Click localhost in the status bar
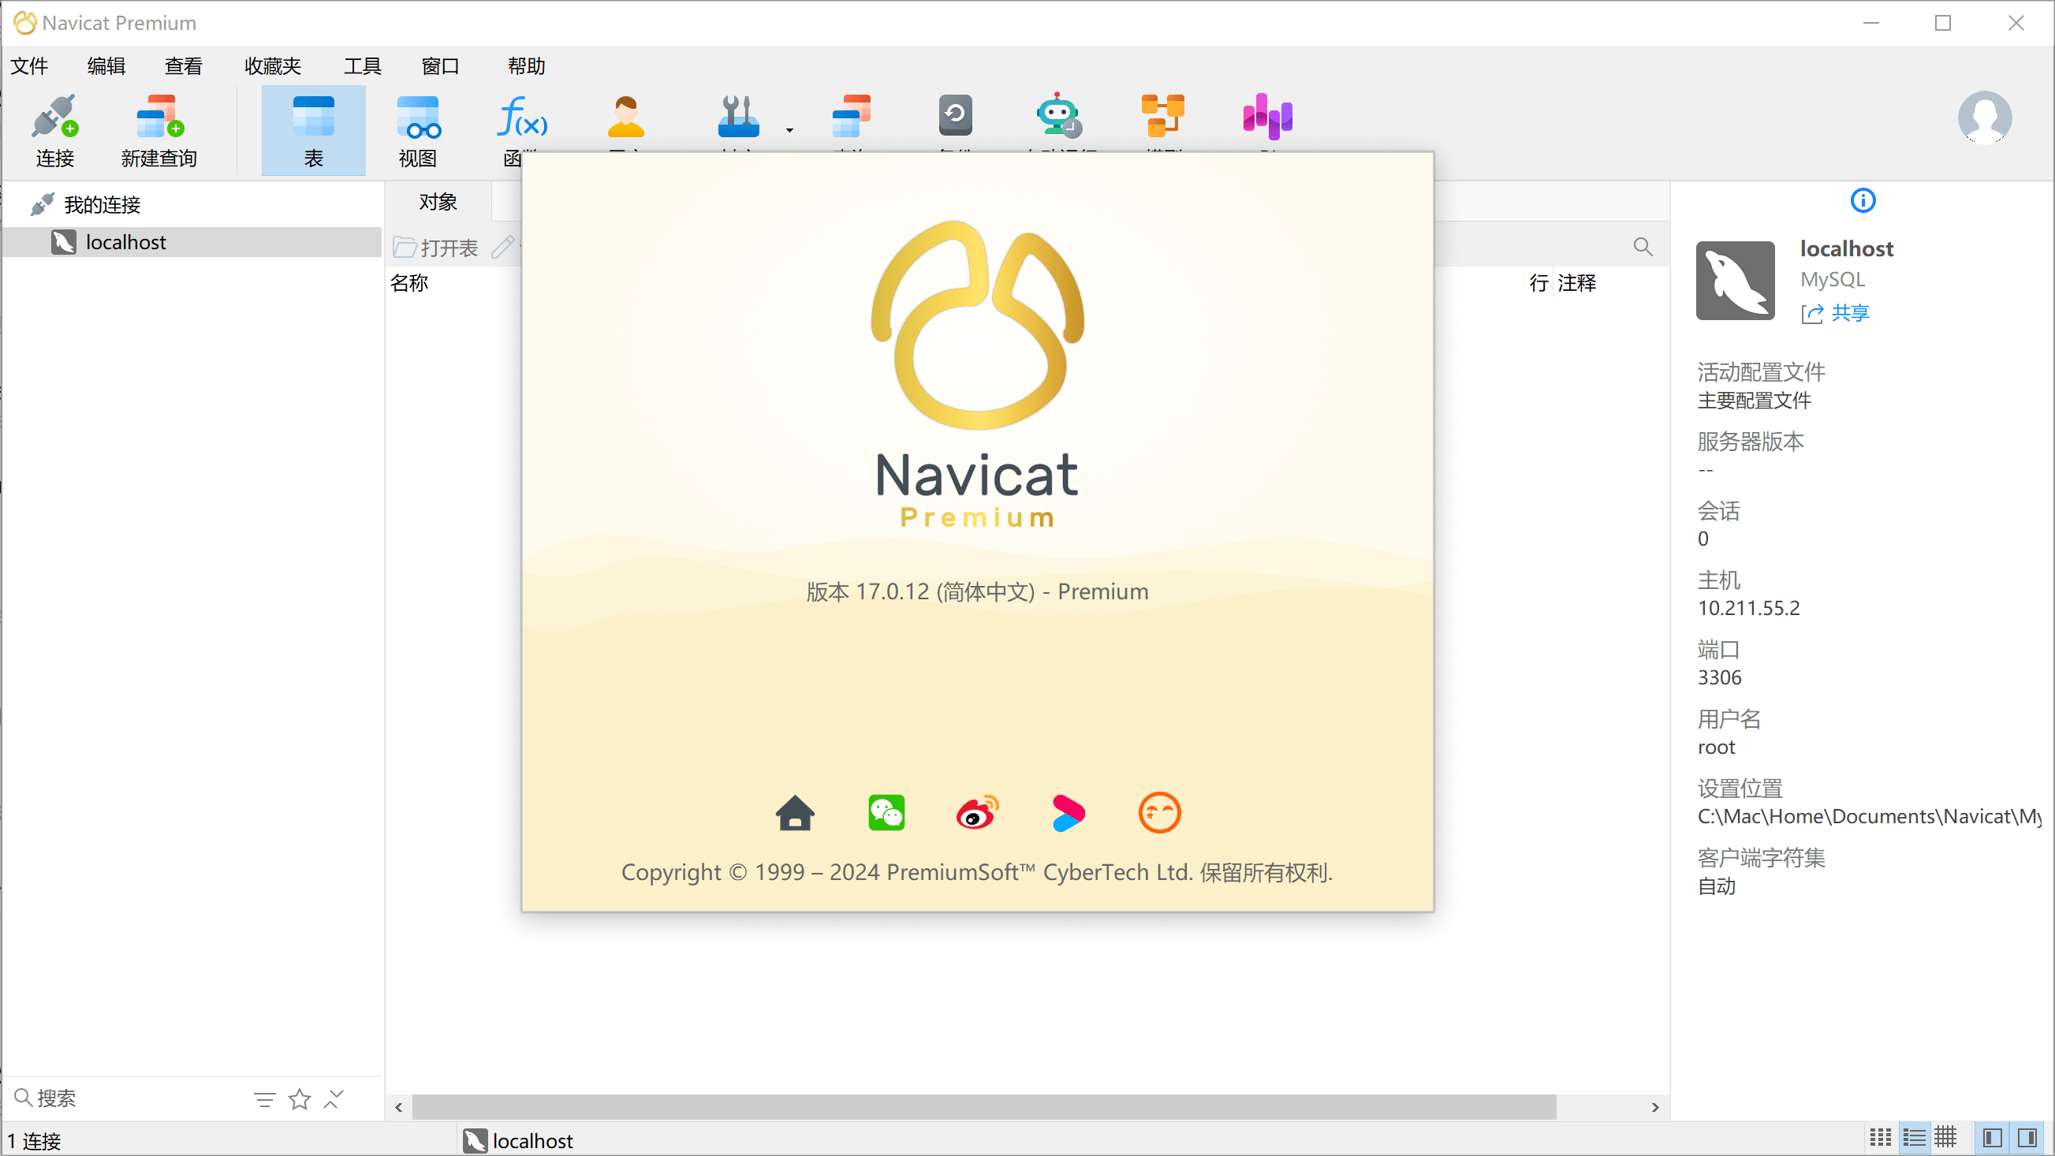 click(518, 1141)
